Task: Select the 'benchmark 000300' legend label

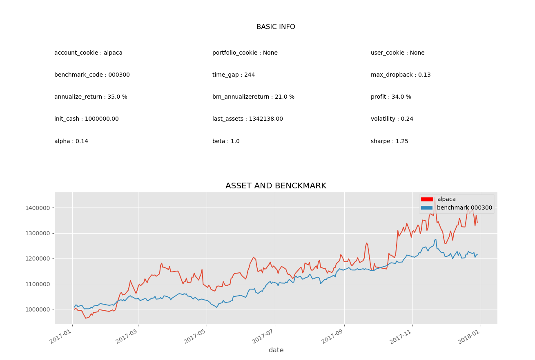Action: [465, 208]
